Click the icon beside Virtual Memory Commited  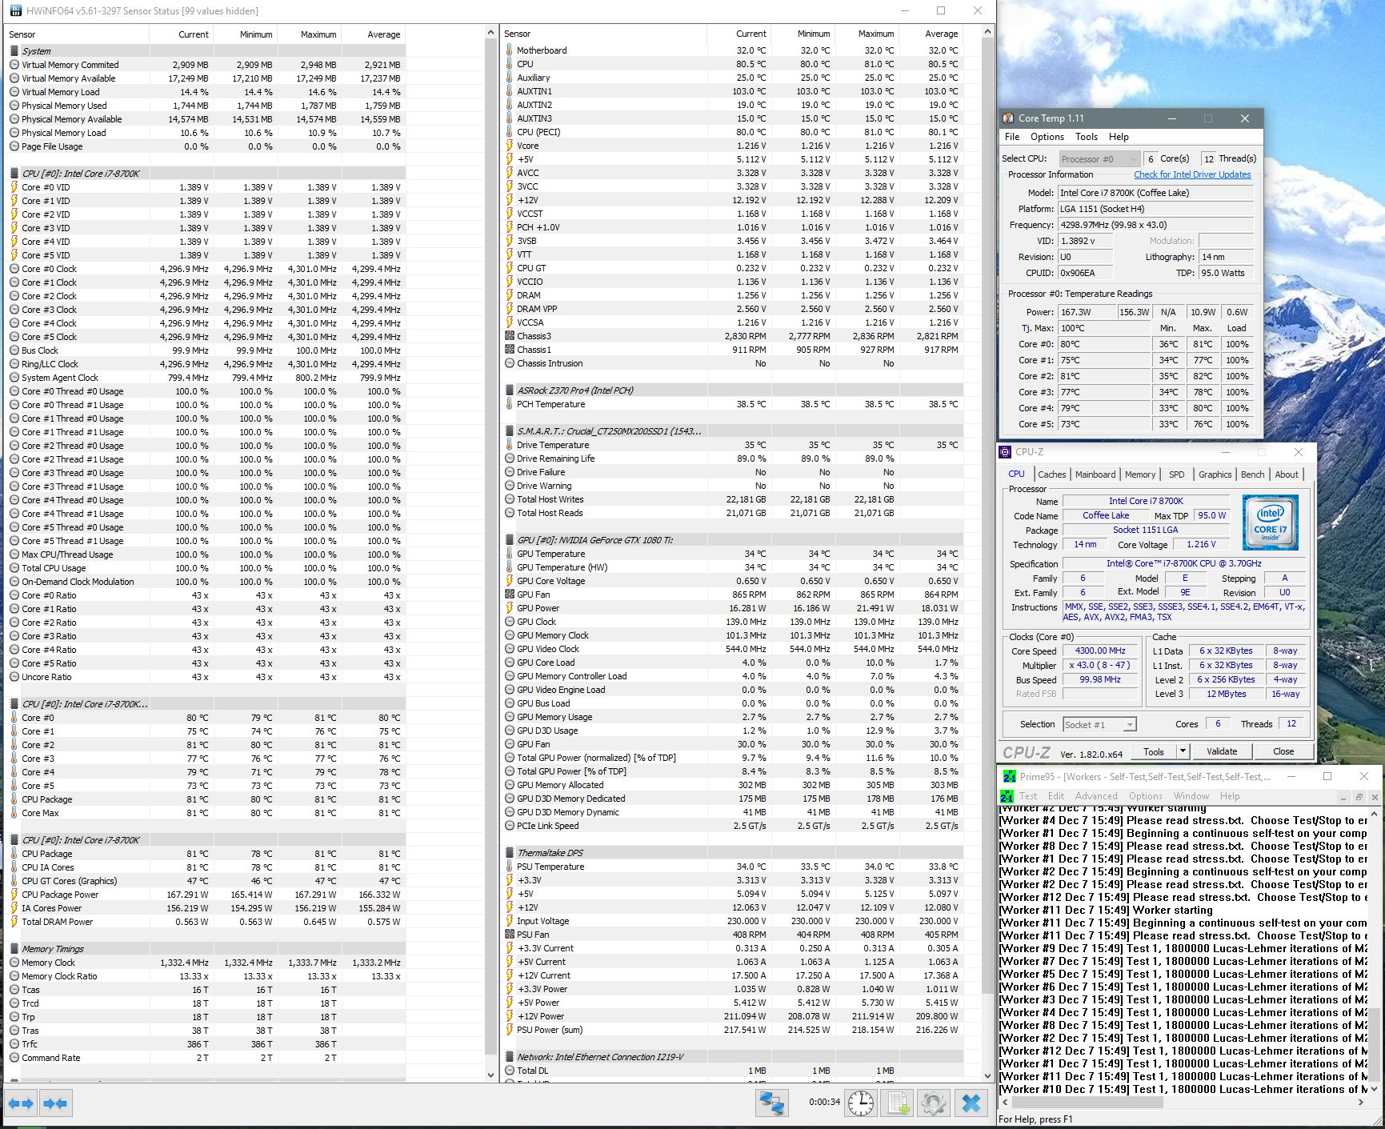tap(14, 65)
